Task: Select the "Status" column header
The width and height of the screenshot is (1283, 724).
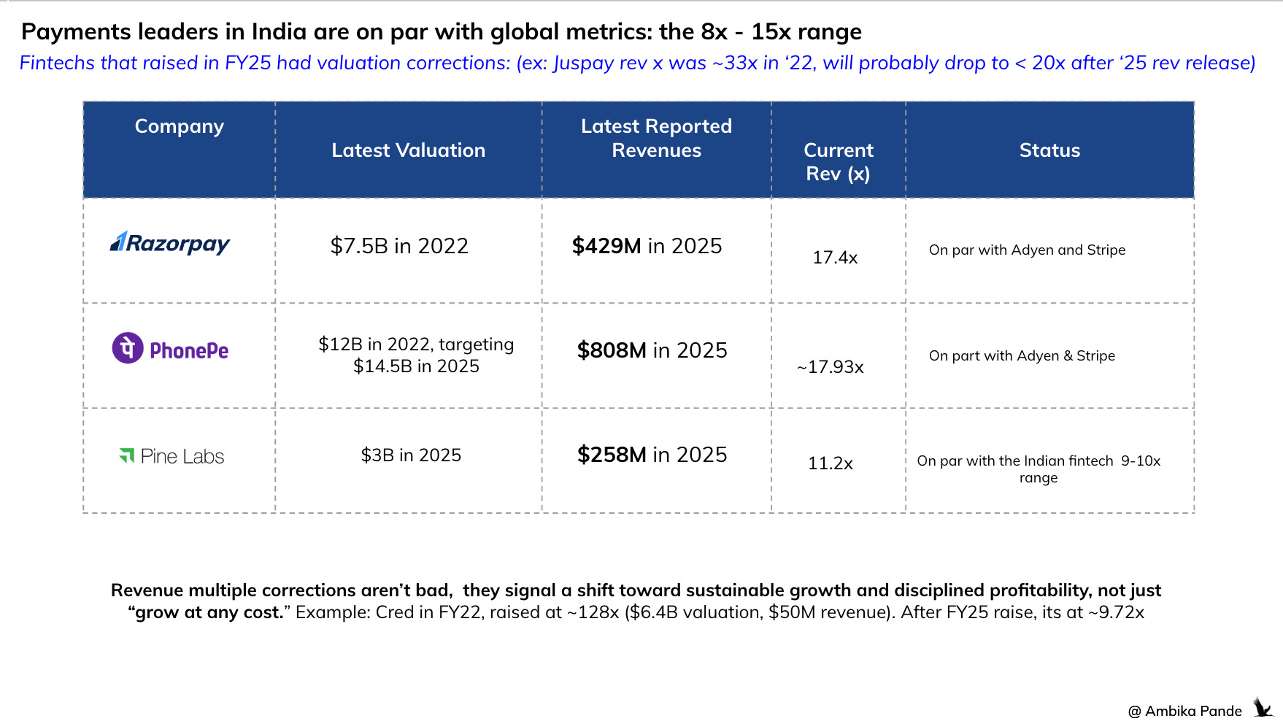Action: pos(1049,150)
